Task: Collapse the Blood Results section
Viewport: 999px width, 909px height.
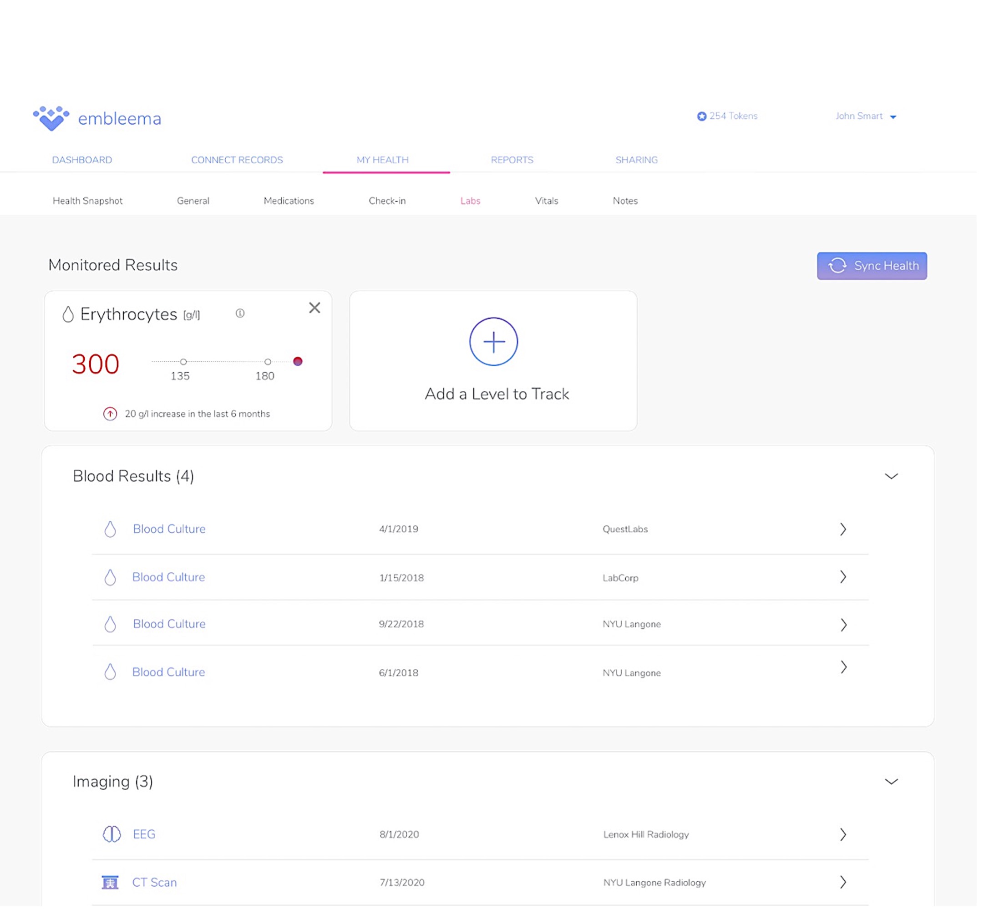Action: click(891, 476)
